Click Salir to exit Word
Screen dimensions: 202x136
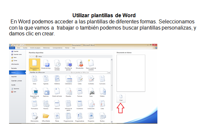click(x=14, y=92)
